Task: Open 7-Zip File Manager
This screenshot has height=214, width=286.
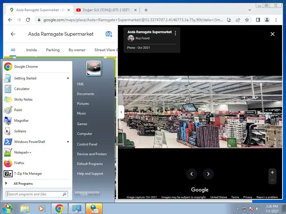Action: 37,174
